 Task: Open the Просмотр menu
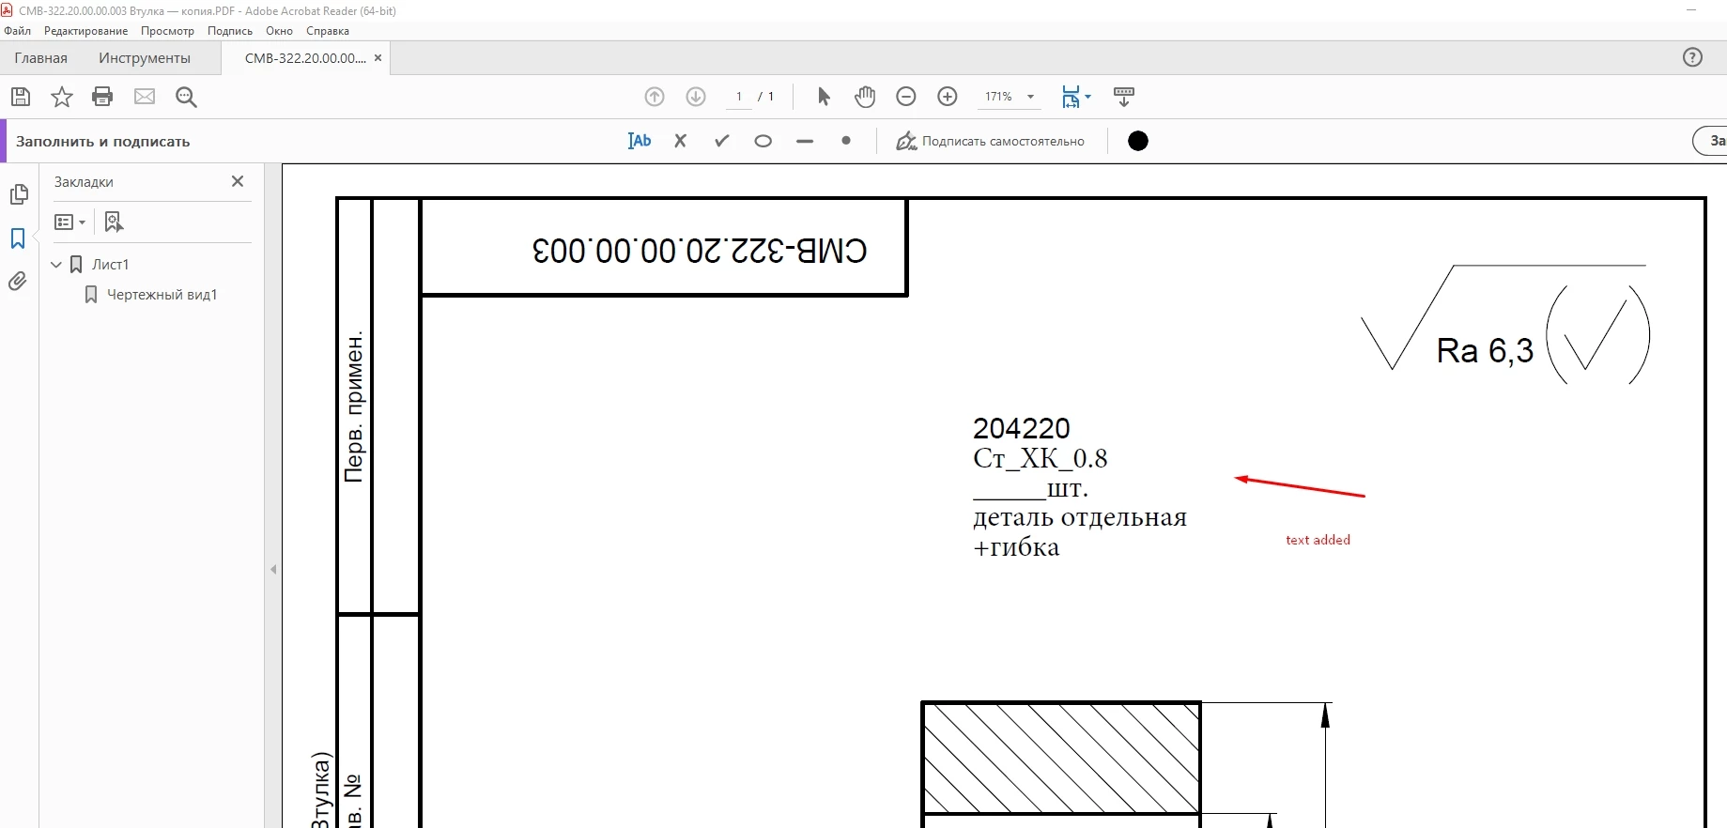pyautogui.click(x=167, y=31)
